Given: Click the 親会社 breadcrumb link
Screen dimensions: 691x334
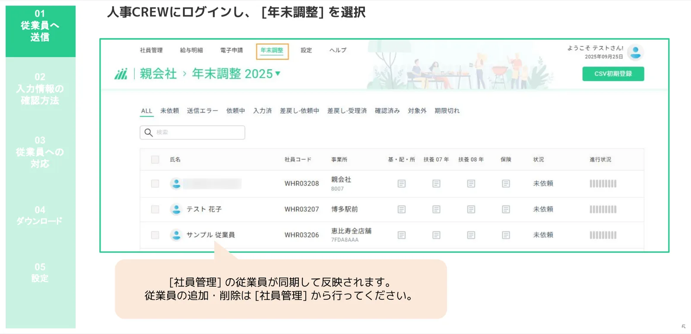Looking at the screenshot, I should pos(158,74).
